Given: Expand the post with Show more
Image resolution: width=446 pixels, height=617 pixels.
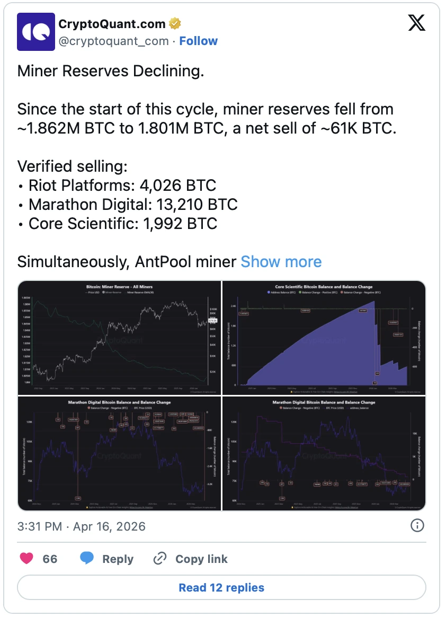Looking at the screenshot, I should coord(281,262).
